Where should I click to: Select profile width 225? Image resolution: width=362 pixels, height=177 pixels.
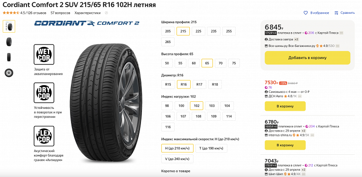[x=198, y=31]
